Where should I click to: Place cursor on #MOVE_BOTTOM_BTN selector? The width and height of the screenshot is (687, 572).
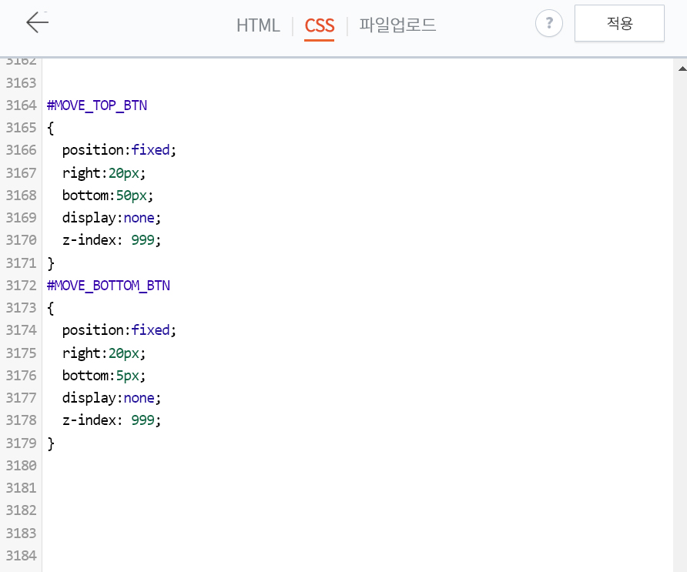109,286
